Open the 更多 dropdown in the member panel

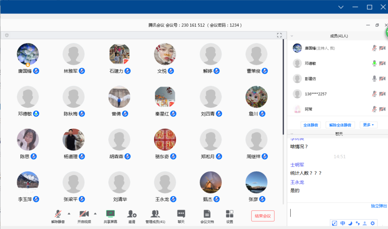369,125
